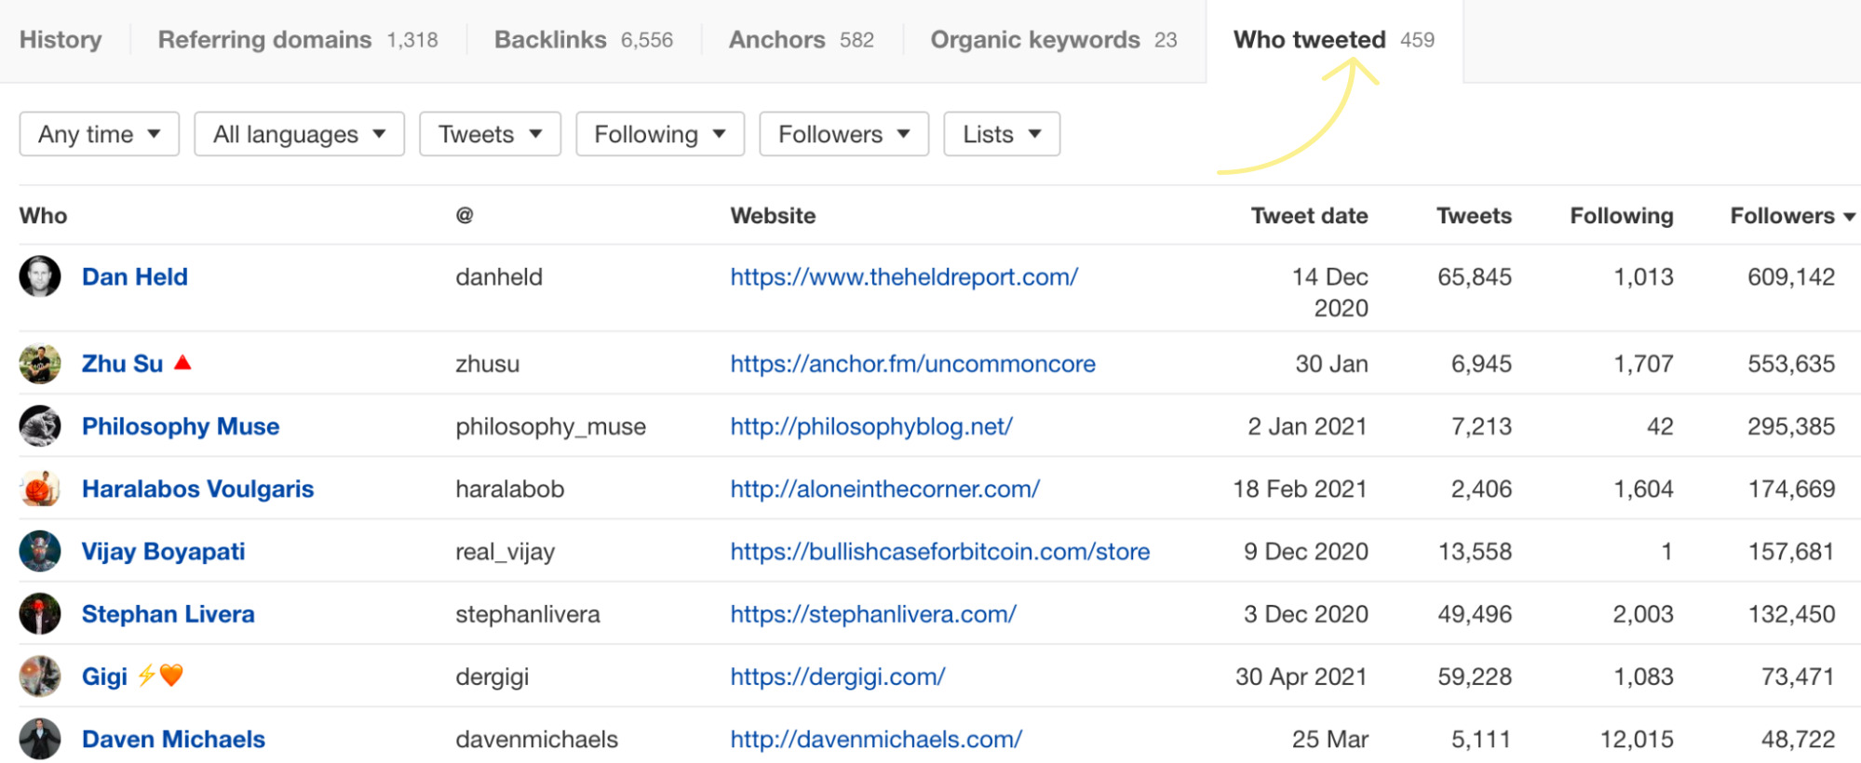Click Gigi's profile picture
Viewport: 1861px width, 763px height.
click(39, 676)
